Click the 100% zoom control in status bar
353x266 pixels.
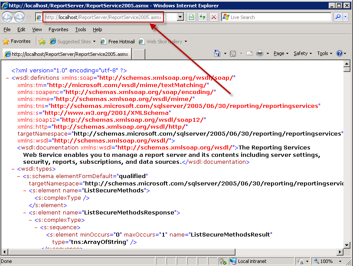pos(326,261)
